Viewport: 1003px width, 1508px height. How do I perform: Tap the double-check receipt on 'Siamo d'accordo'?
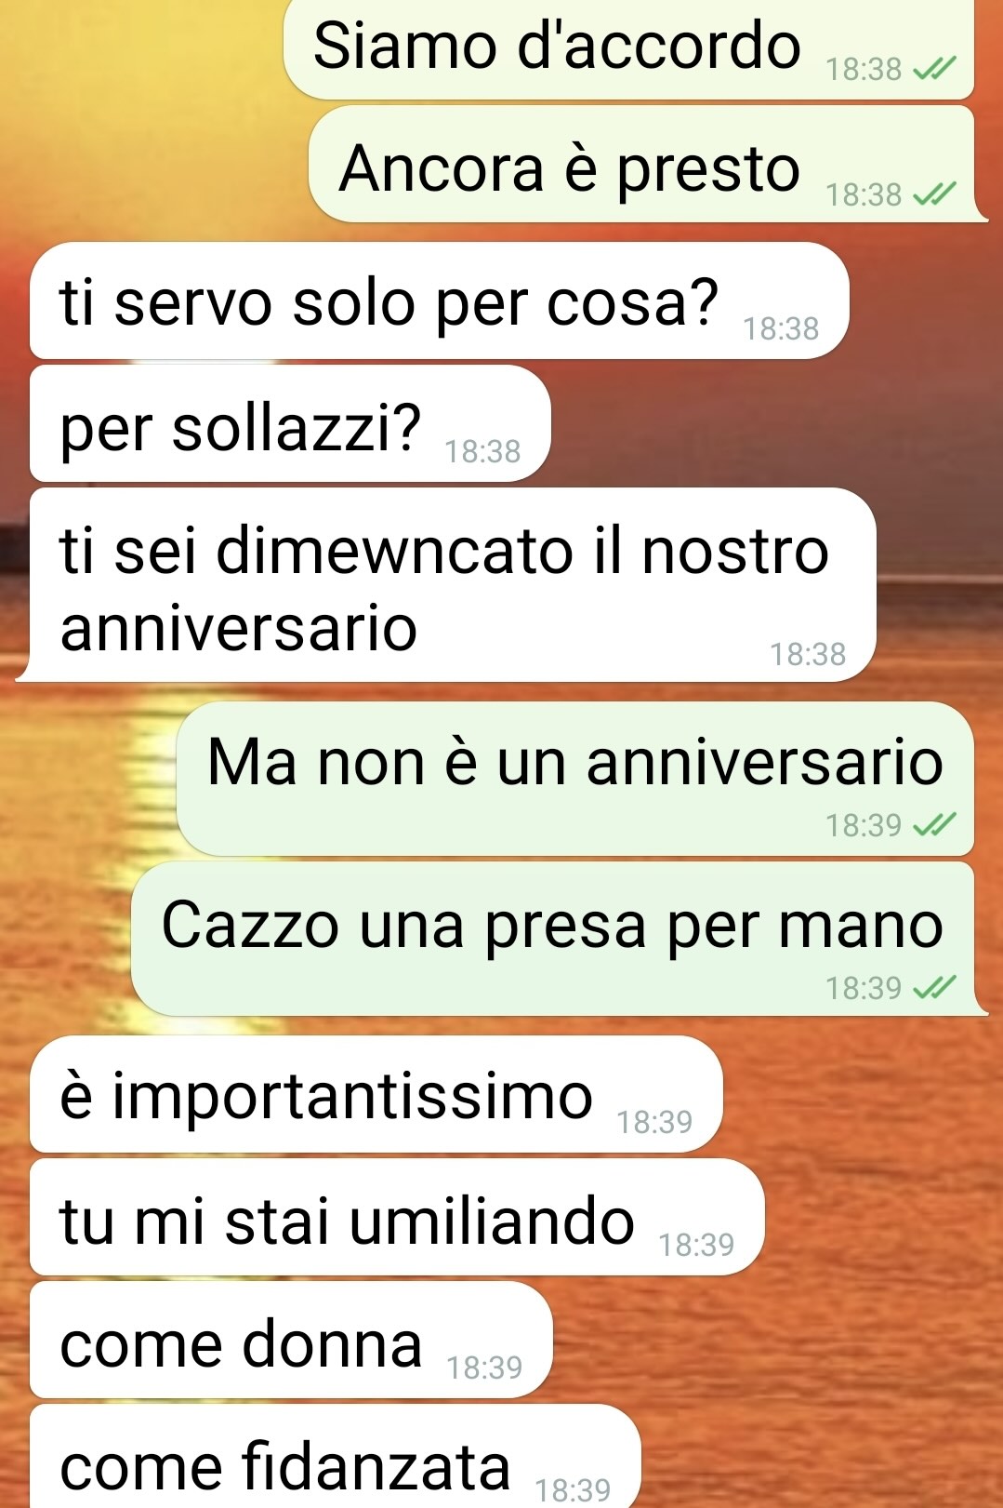(x=934, y=69)
